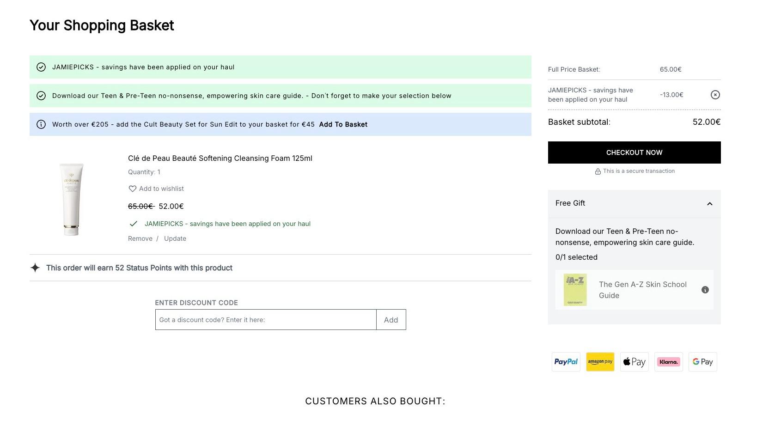
Task: Select the Apple Pay payment icon
Action: pyautogui.click(x=635, y=362)
